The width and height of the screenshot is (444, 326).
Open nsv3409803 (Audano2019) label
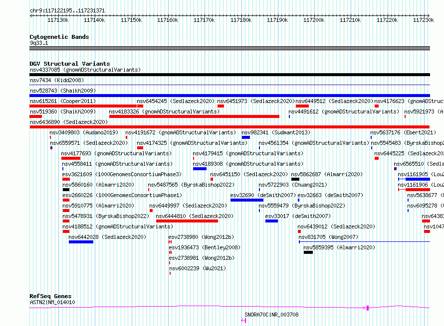click(x=84, y=132)
